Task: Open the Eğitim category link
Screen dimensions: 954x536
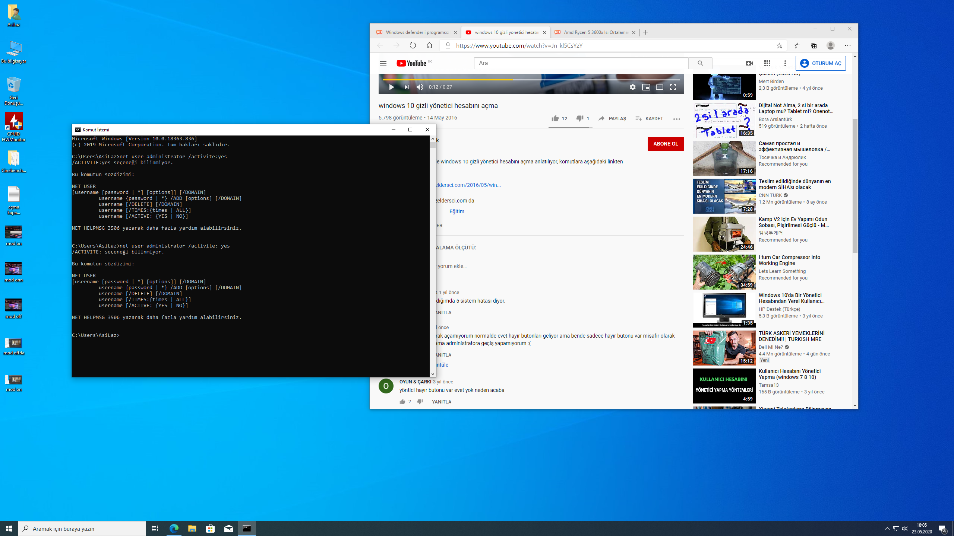Action: (457, 211)
